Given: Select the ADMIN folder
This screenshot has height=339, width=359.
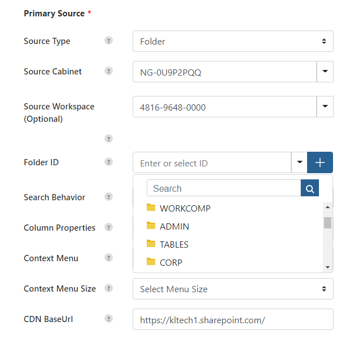Looking at the screenshot, I should coord(168,226).
